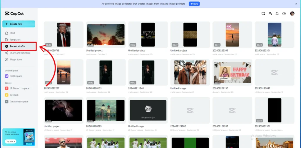Open the 06:02 Untitled project thumbnail

64,110
